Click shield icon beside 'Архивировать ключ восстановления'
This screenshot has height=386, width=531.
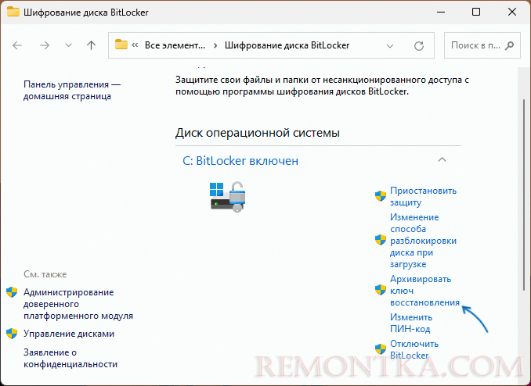click(381, 290)
